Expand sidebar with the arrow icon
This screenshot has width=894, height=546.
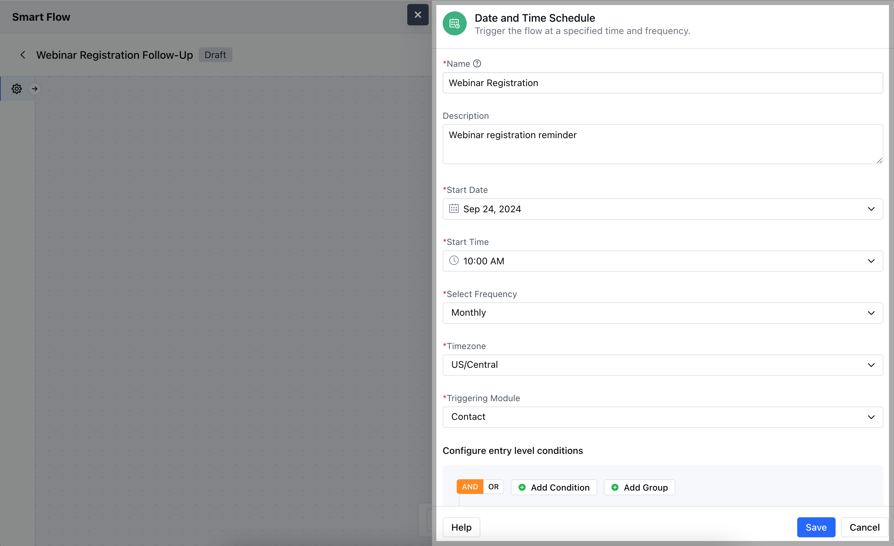pyautogui.click(x=34, y=88)
